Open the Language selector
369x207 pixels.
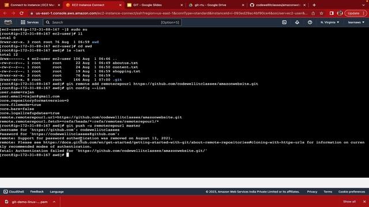click(x=57, y=191)
